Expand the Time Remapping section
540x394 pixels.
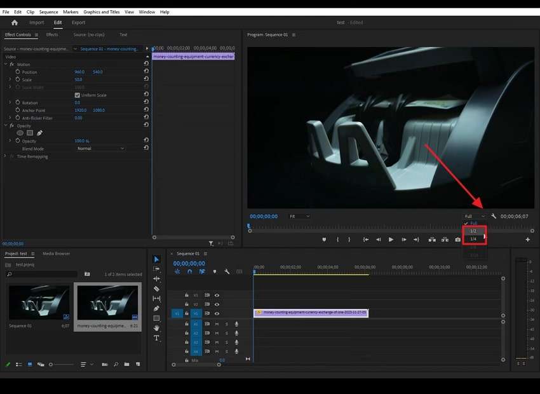[5, 156]
